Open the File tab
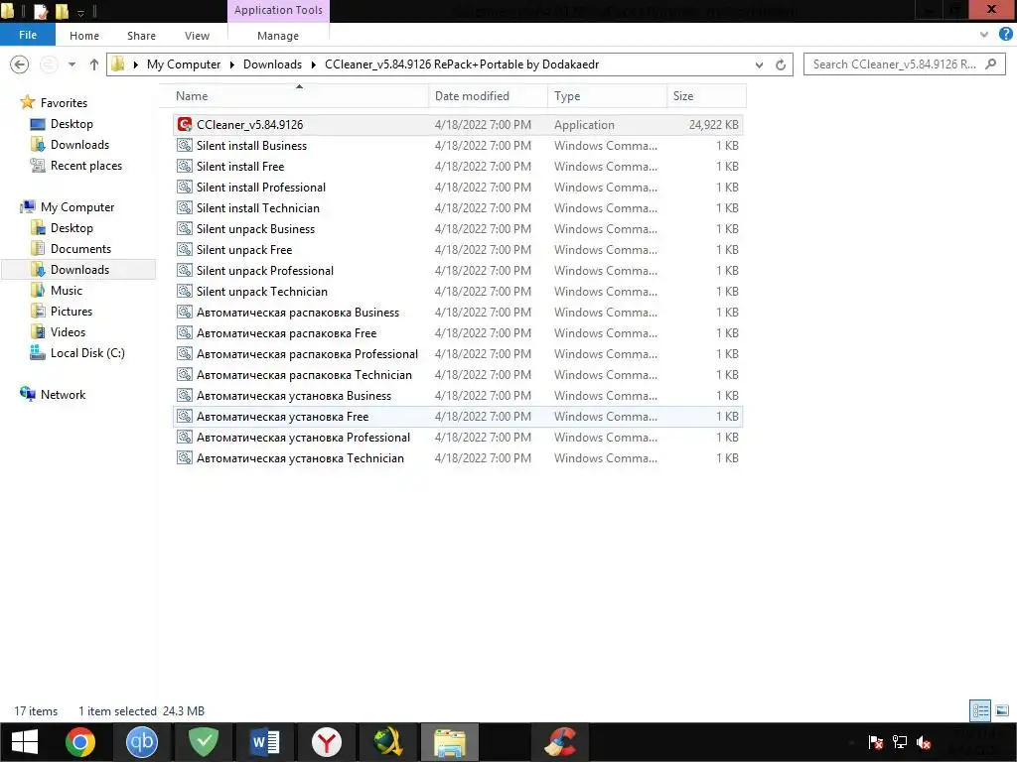 click(x=27, y=35)
